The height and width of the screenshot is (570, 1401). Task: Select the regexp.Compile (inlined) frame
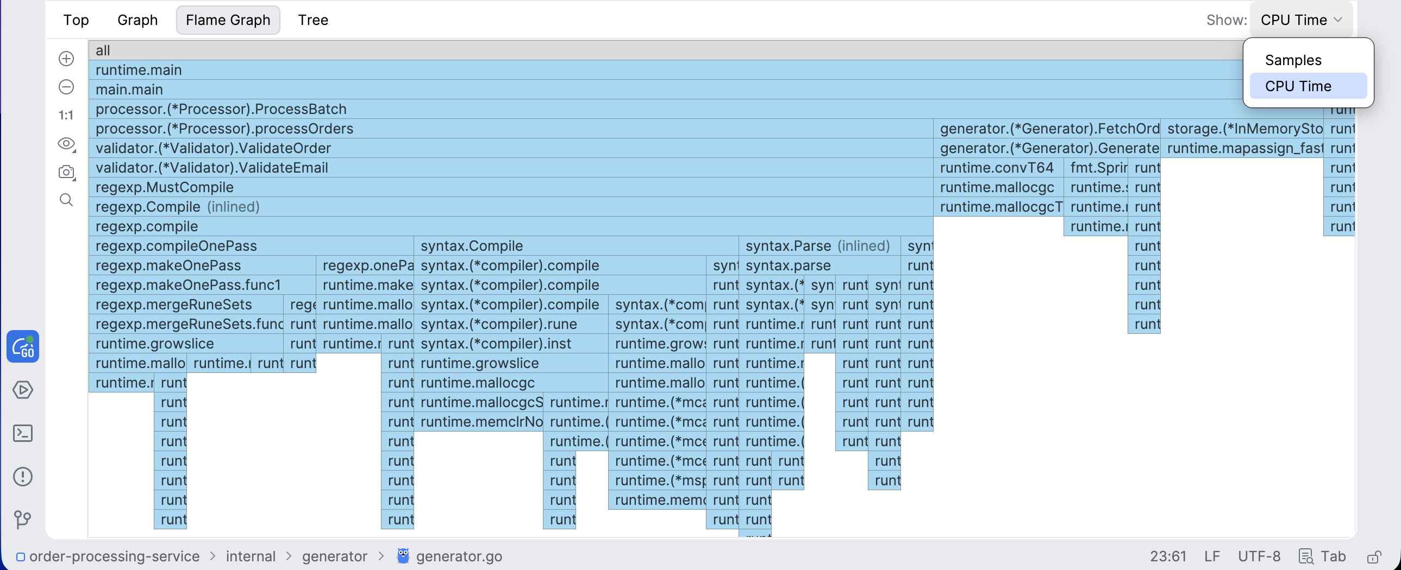click(x=511, y=207)
